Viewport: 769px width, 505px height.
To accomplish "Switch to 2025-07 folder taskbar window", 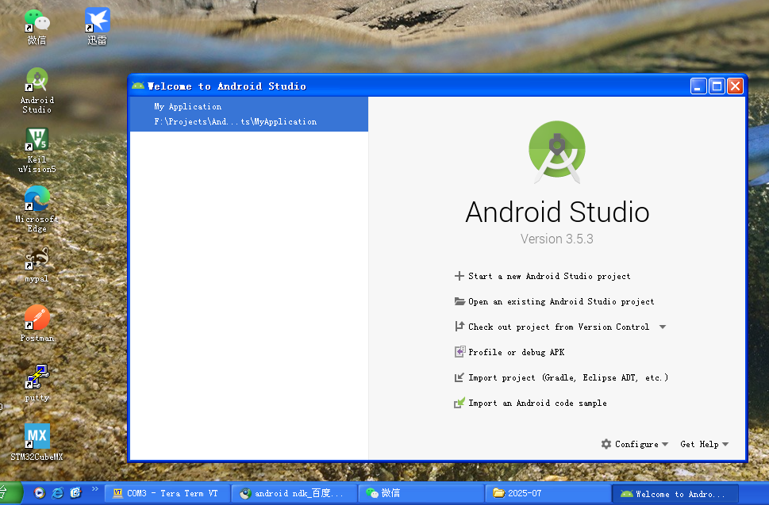I will 548,493.
